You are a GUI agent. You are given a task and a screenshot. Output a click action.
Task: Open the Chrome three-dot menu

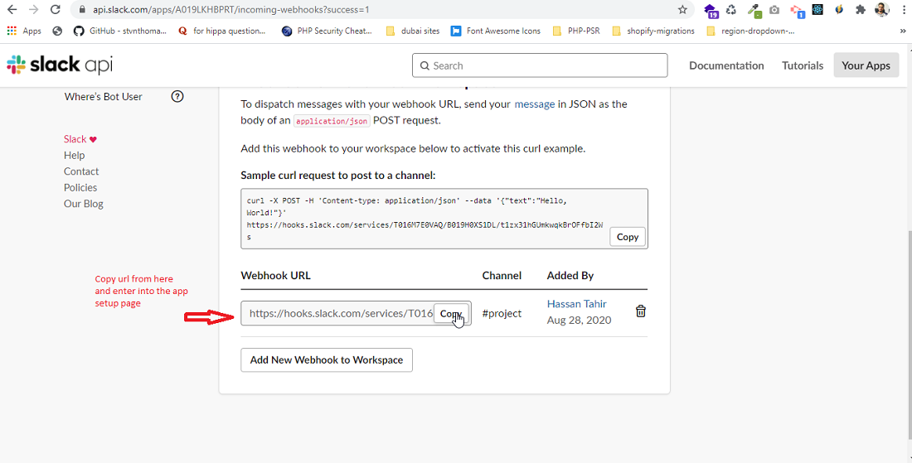click(902, 10)
